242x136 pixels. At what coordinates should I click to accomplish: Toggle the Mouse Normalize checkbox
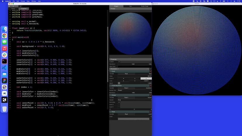[119, 102]
